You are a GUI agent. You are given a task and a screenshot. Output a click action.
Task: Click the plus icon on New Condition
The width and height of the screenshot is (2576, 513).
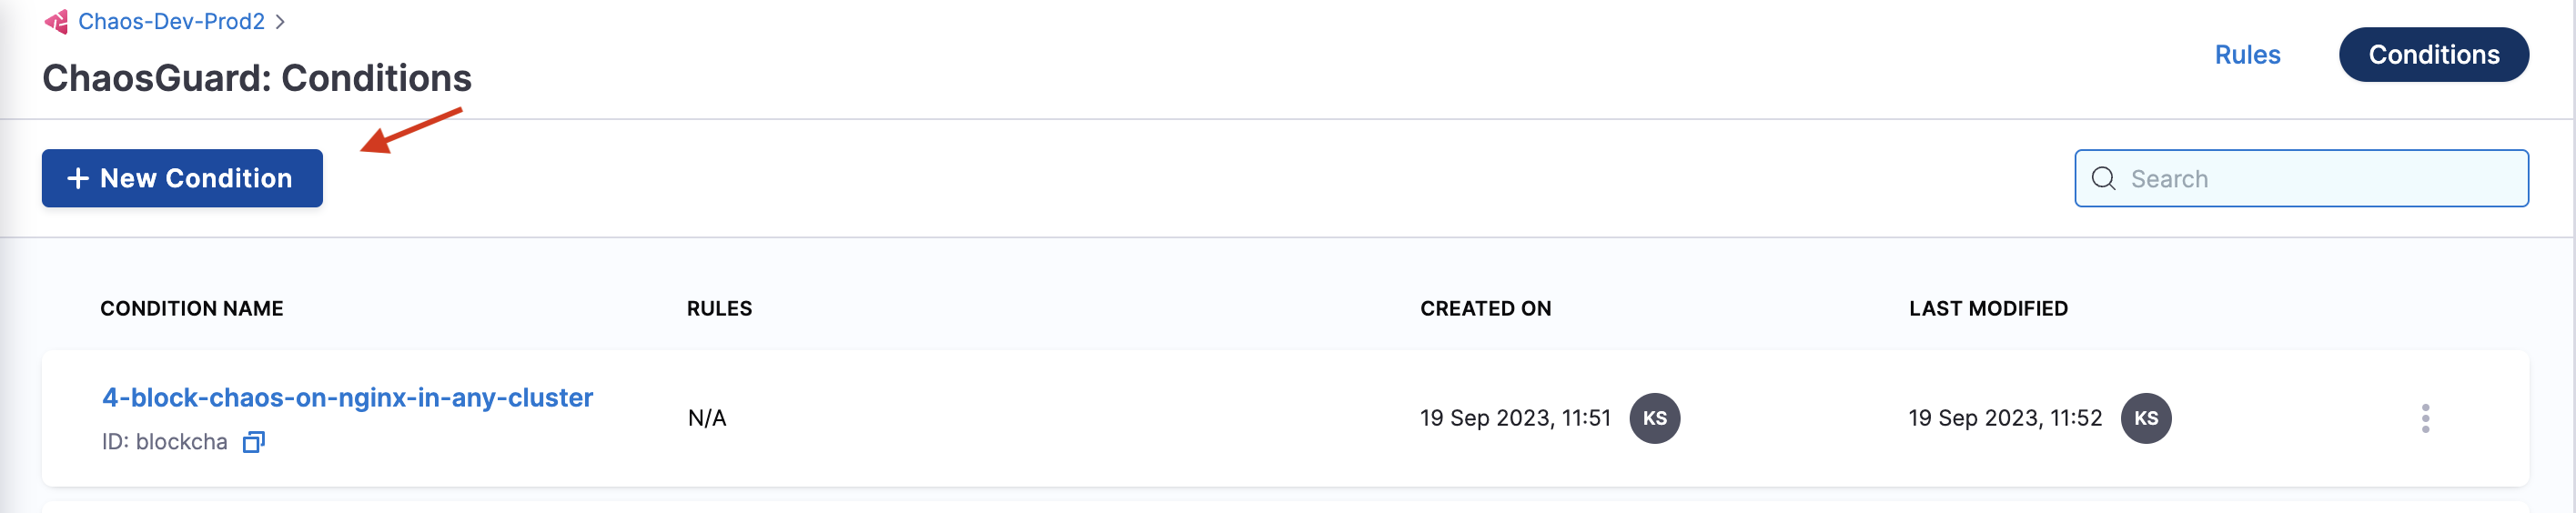point(78,178)
